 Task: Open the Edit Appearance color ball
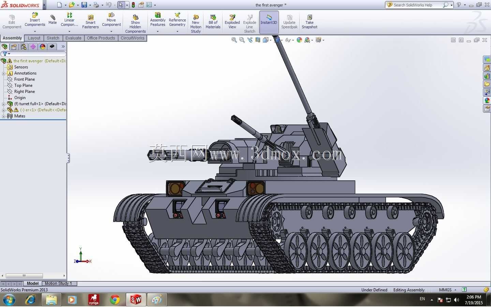point(299,40)
